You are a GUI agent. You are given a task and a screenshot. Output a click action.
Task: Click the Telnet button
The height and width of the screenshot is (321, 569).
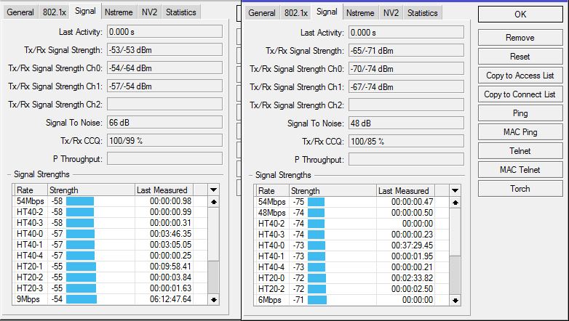click(x=520, y=151)
